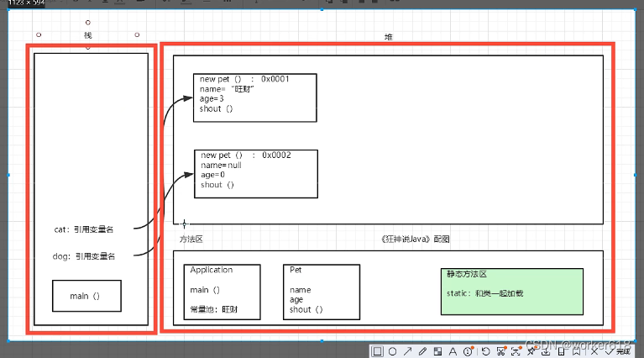
Task: Select the rectangle annotation tool
Action: (377, 351)
